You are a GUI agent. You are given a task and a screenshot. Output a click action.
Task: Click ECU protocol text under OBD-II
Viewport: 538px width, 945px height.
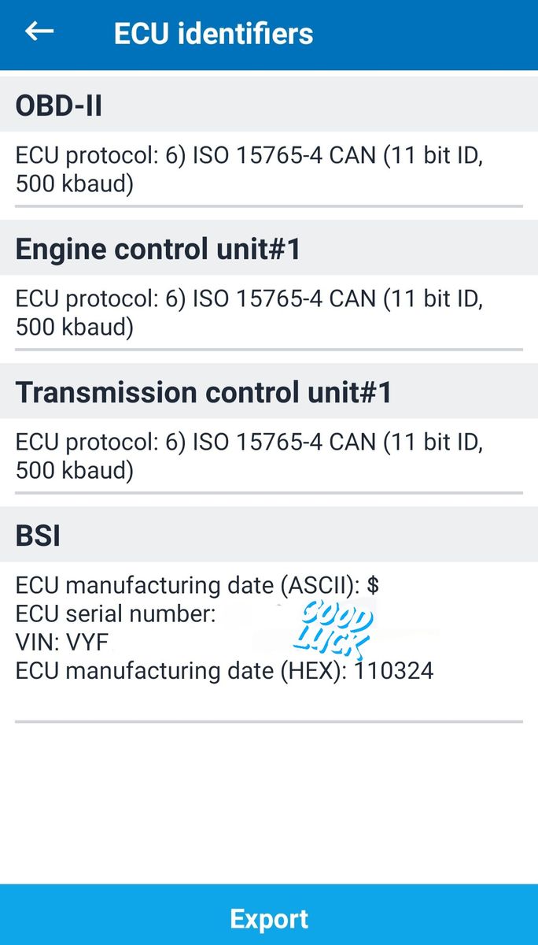point(249,170)
